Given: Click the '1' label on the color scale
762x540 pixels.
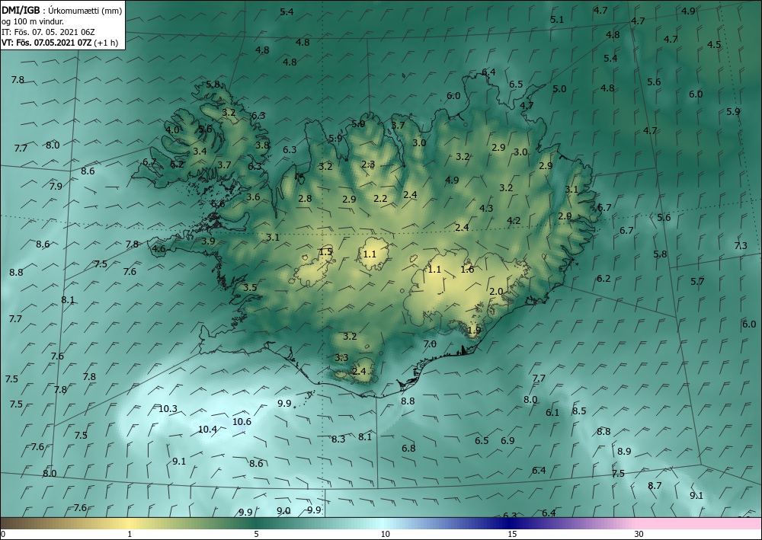Looking at the screenshot, I should tap(130, 535).
